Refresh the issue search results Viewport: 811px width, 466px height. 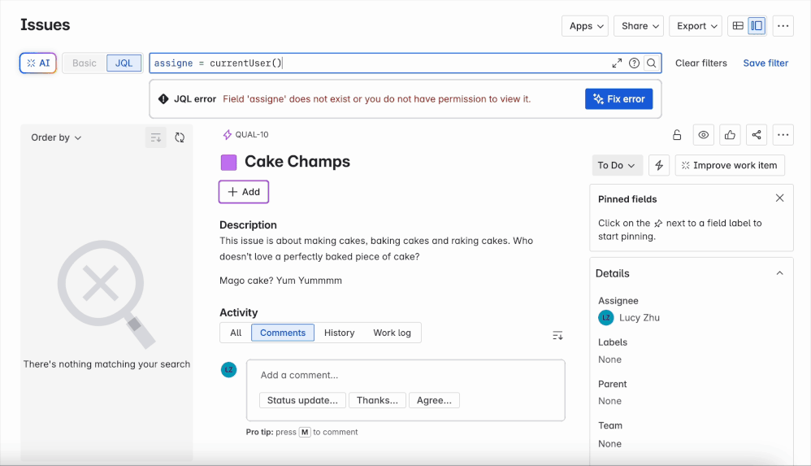(x=180, y=137)
